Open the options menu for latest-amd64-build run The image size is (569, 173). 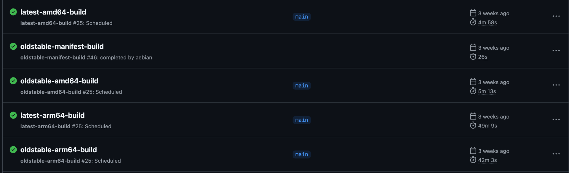(556, 16)
